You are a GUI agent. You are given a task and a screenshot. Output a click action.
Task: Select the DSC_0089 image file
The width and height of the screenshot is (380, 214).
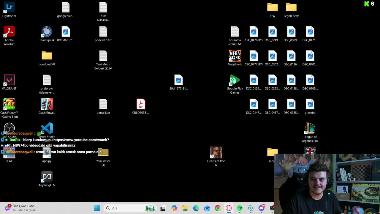coord(291,34)
